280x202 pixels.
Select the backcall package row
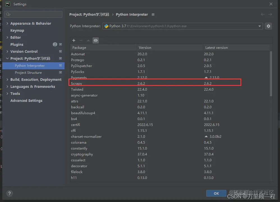click(170, 107)
